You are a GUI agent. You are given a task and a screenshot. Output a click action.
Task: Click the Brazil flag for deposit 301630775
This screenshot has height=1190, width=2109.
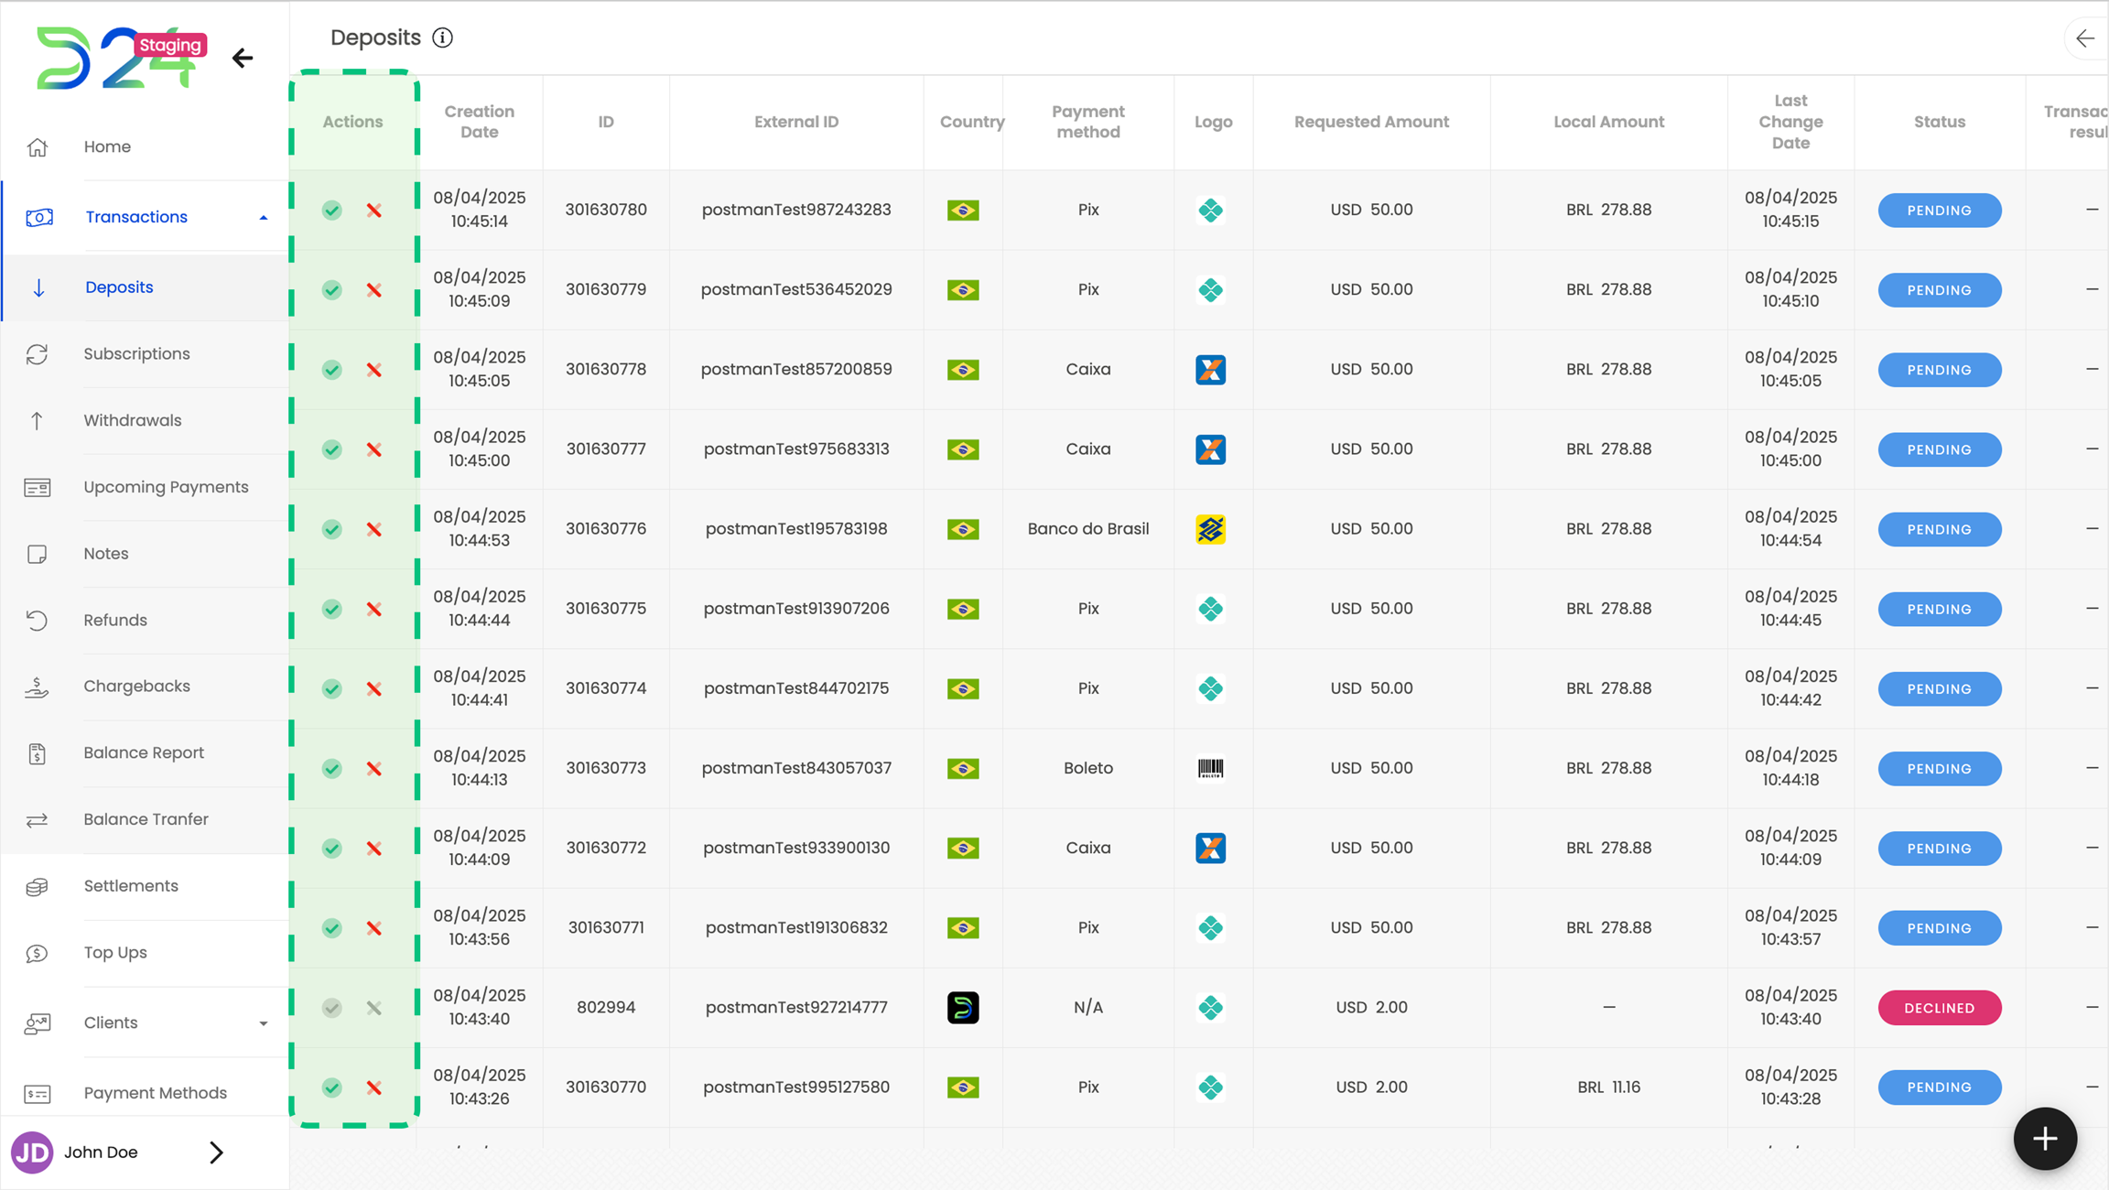pos(963,609)
